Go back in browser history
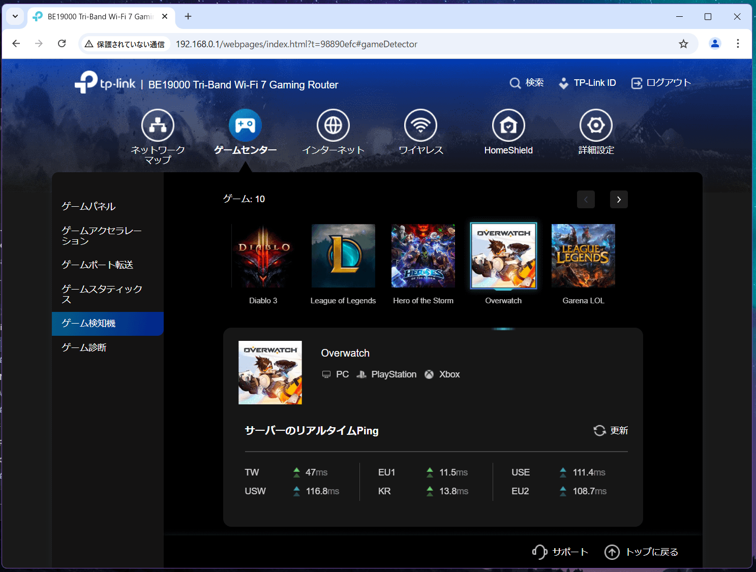The image size is (756, 572). point(16,44)
